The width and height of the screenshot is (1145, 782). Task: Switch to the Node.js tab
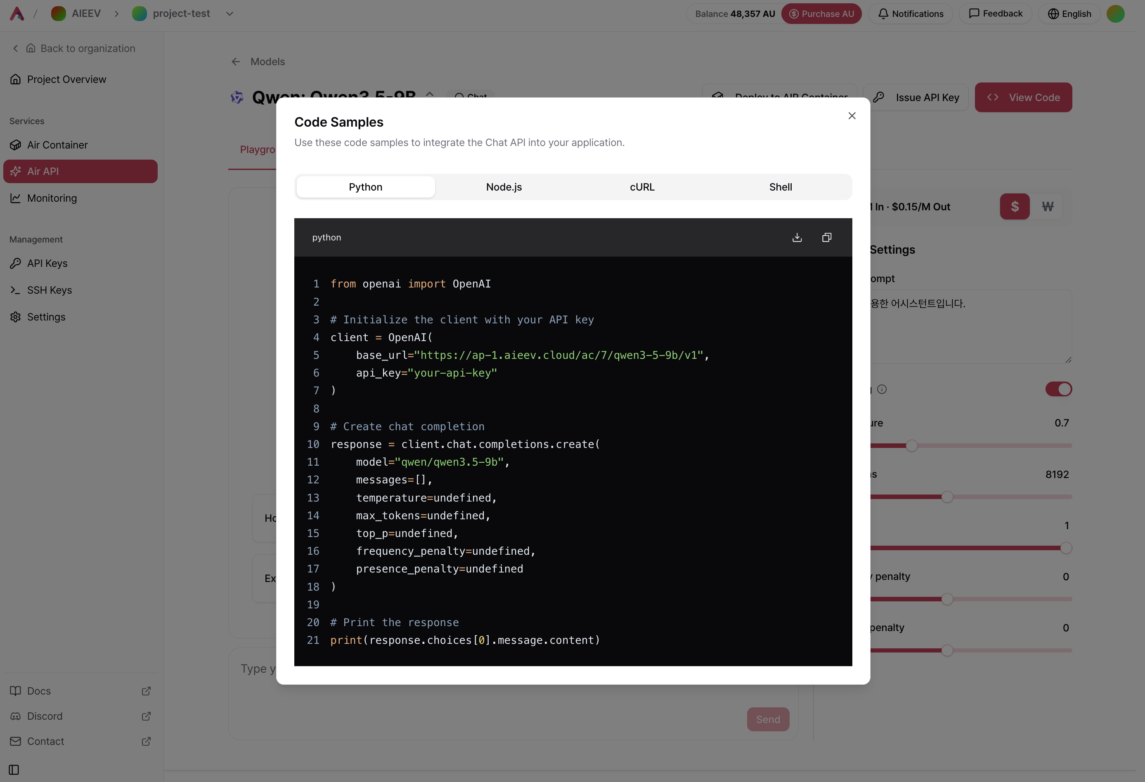[x=504, y=187]
